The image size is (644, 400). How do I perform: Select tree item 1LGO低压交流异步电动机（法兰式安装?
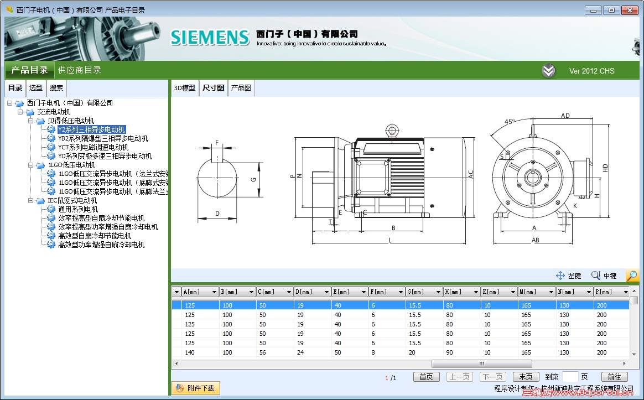113,174
